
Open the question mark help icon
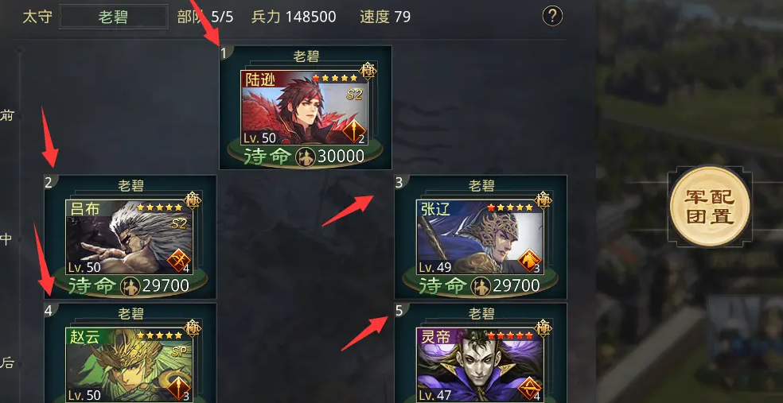tap(552, 17)
